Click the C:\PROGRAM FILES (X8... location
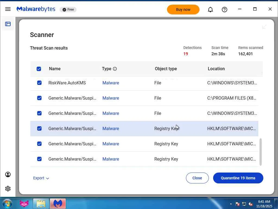Screen dimensions: 278x209 click(232, 98)
